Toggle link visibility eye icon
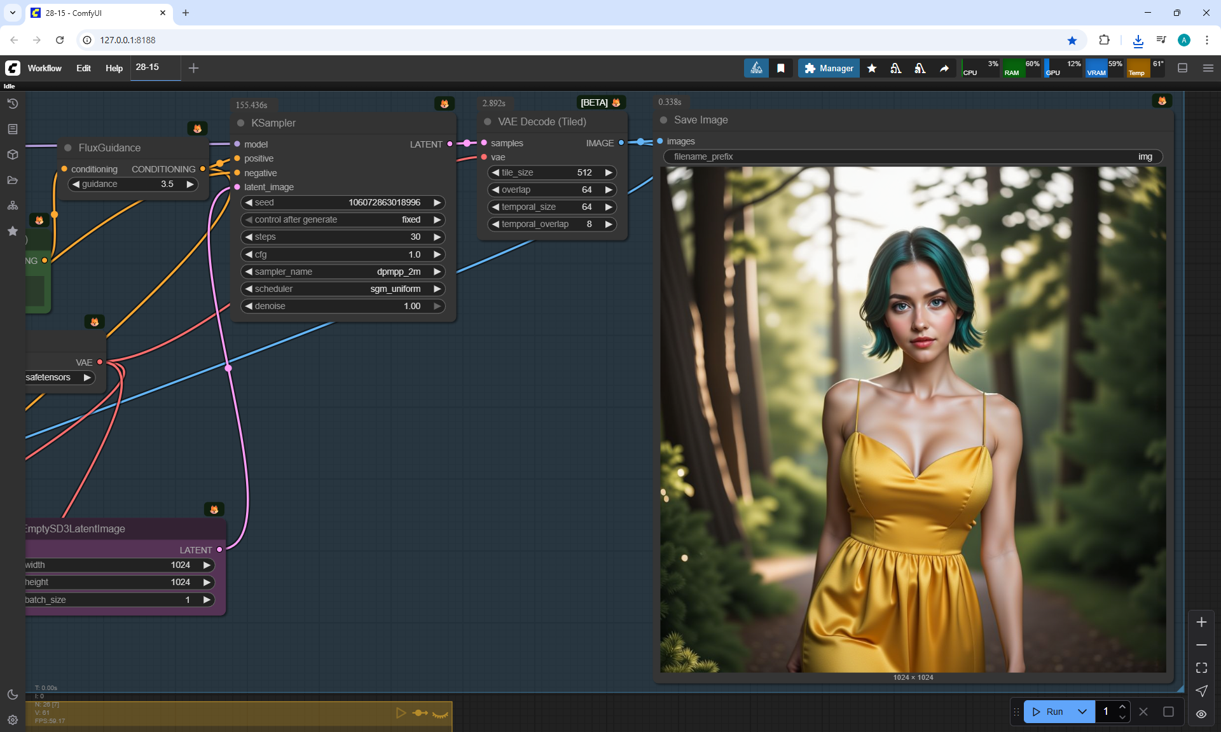This screenshot has height=732, width=1221. pos(1201,714)
